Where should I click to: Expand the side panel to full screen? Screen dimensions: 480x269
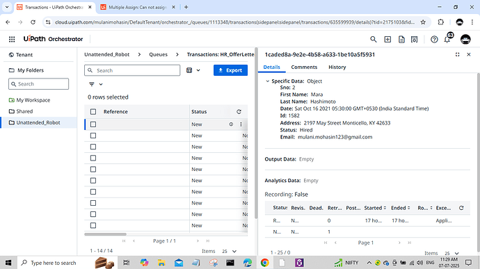tap(457, 54)
